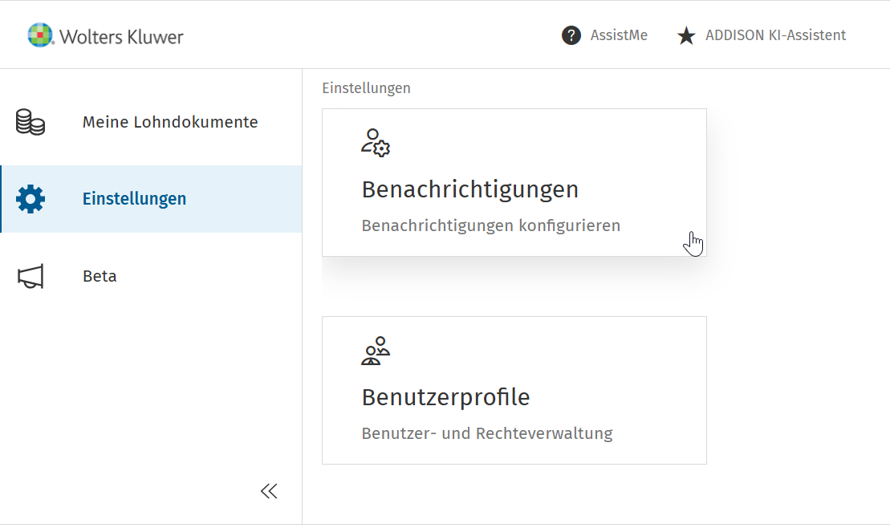Screen dimensions: 890x528
Task: Launch ADDISON KI-Assistent
Action: [775, 35]
